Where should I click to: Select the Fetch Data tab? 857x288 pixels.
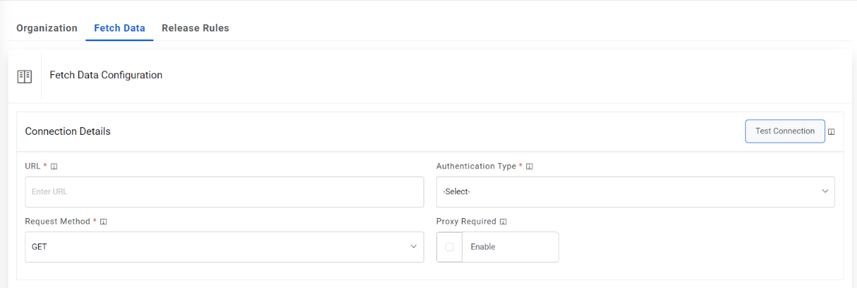point(119,28)
